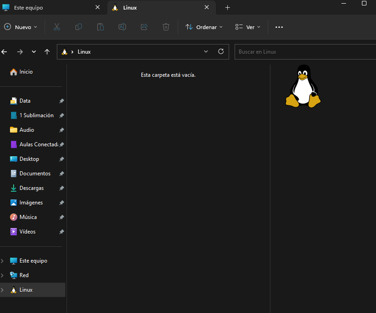Close the Linux tab
The height and width of the screenshot is (313, 376).
pyautogui.click(x=207, y=7)
